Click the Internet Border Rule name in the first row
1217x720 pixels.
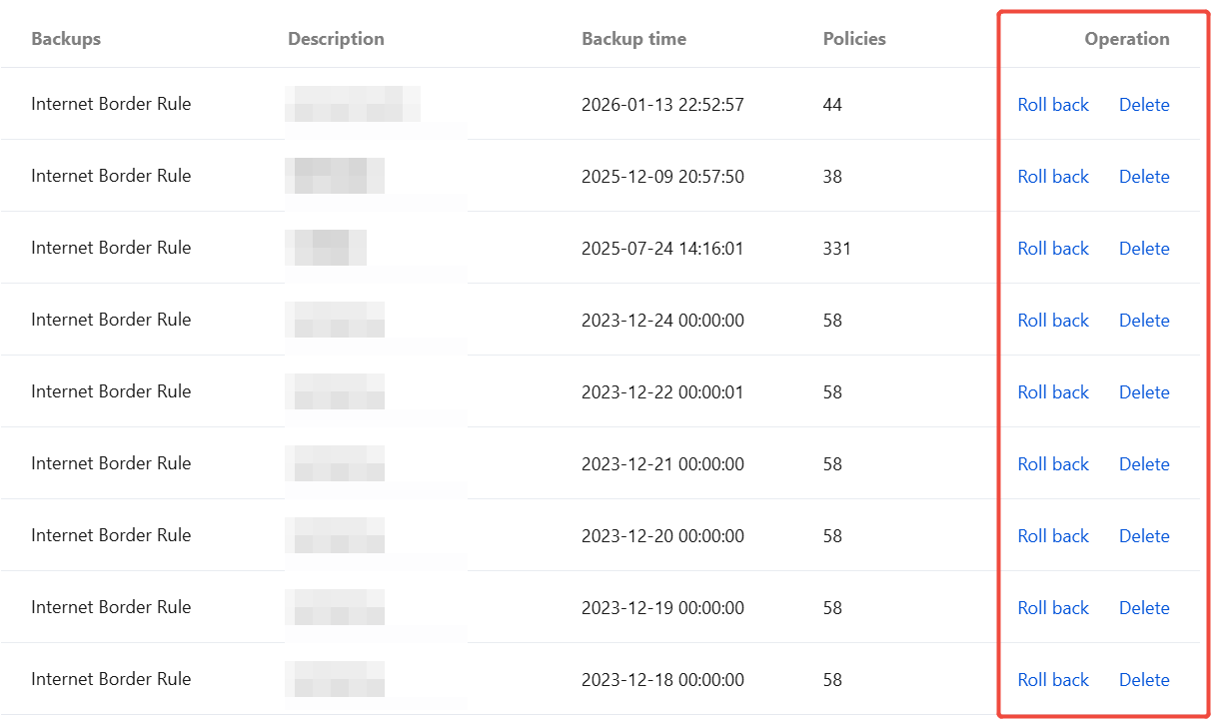point(111,104)
